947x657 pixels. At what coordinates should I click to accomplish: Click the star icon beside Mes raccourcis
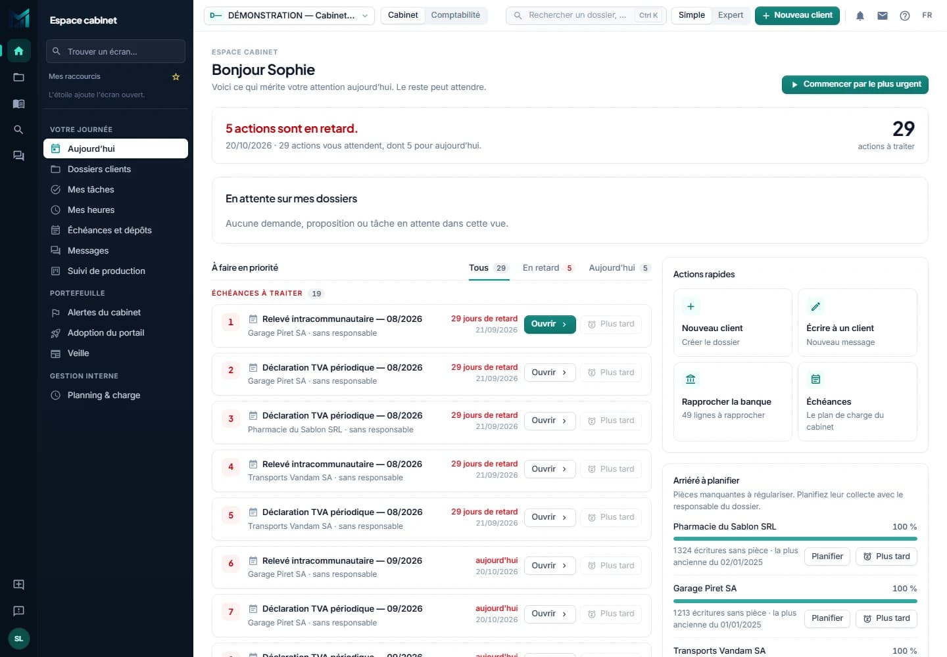coord(176,77)
